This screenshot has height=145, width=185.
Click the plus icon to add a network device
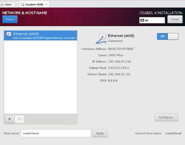pos(10,119)
